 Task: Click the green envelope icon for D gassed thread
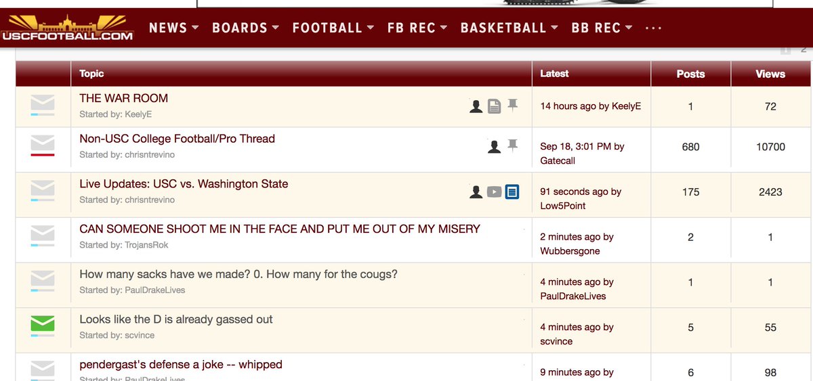43,324
